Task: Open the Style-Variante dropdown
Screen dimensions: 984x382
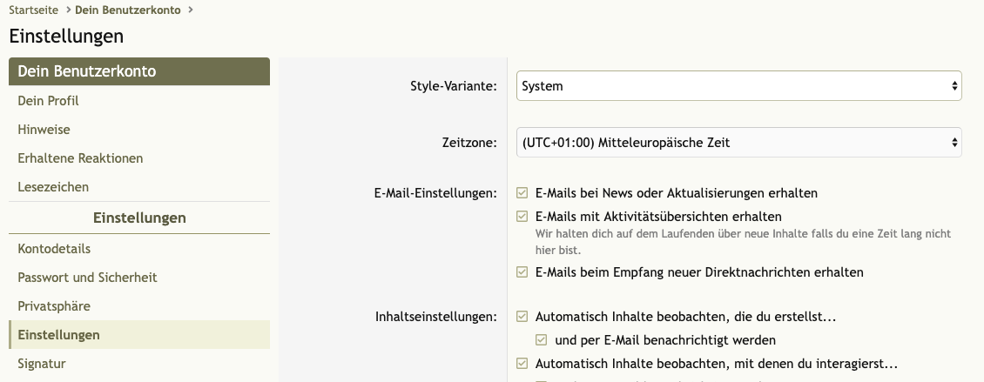Action: [x=738, y=86]
